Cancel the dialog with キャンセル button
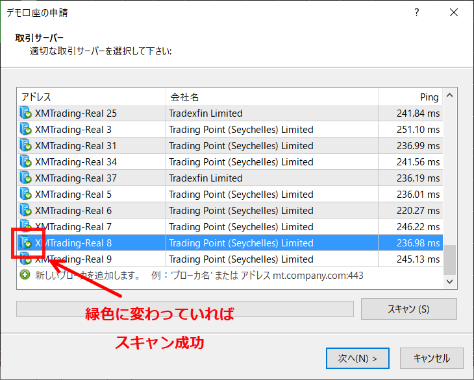 430,358
